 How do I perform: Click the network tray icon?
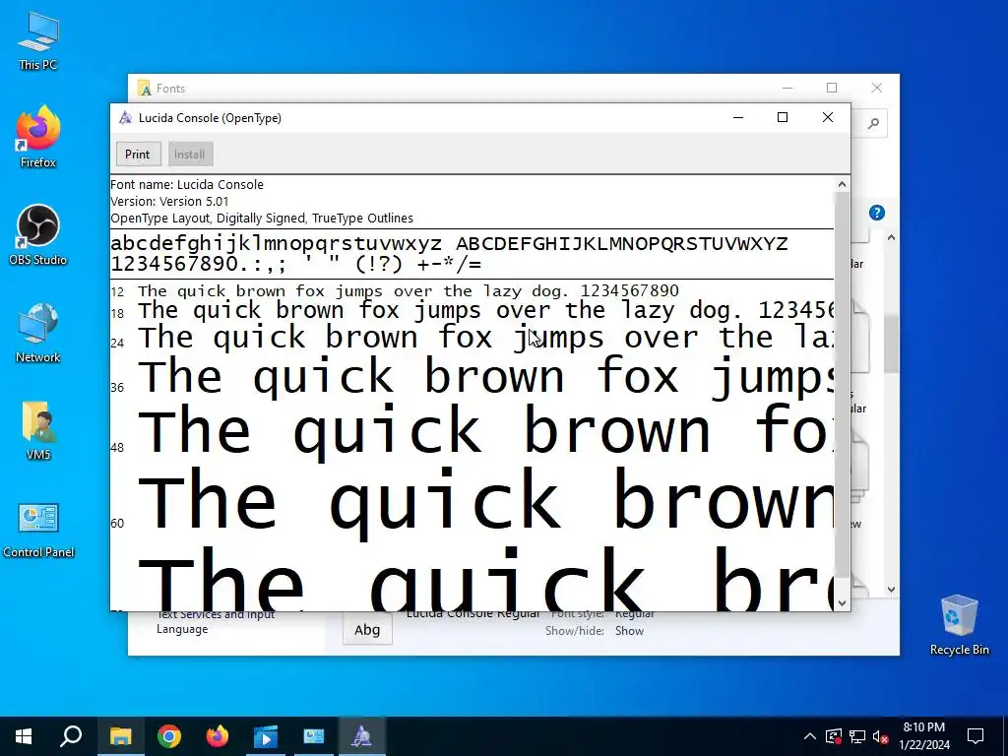[x=857, y=736]
